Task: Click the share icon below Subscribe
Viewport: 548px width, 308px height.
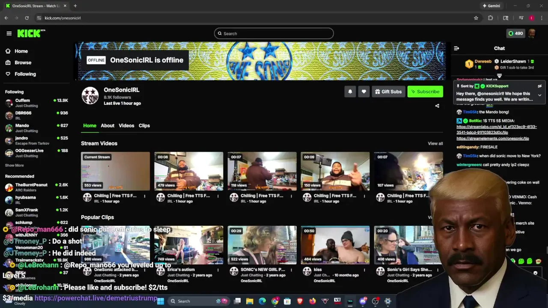Action: (437, 106)
